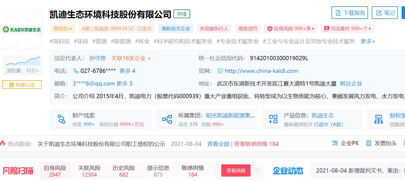Image resolution: width=405 pixels, height=181 pixels.
Task: Click the #新能源 hashtag
Action: tap(121, 41)
